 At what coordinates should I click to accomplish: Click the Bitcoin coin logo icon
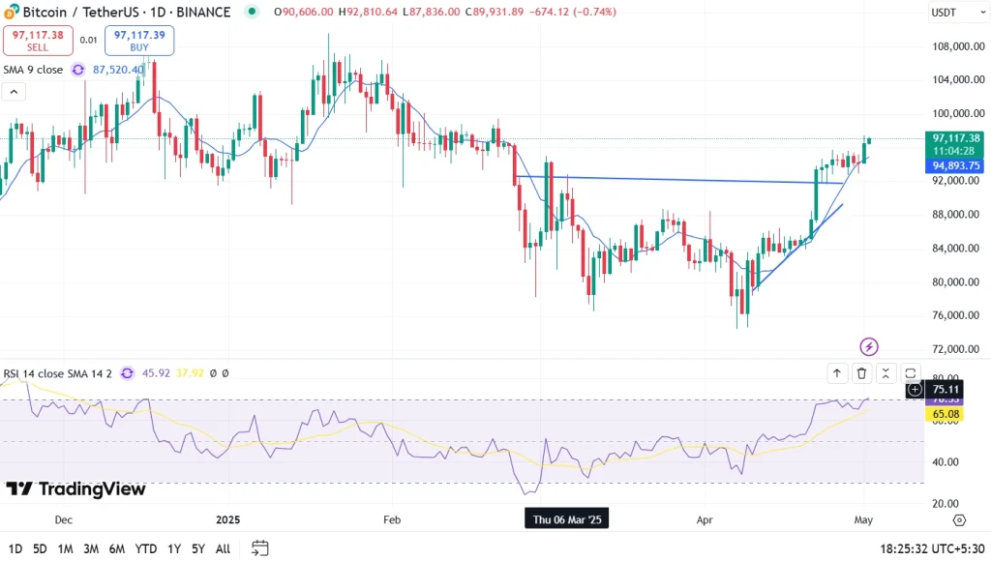[11, 11]
